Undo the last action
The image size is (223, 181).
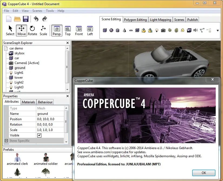(36, 19)
